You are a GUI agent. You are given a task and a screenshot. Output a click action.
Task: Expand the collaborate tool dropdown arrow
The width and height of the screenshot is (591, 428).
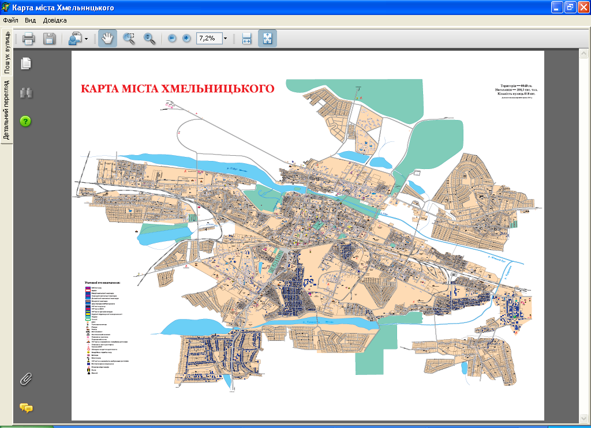(87, 39)
